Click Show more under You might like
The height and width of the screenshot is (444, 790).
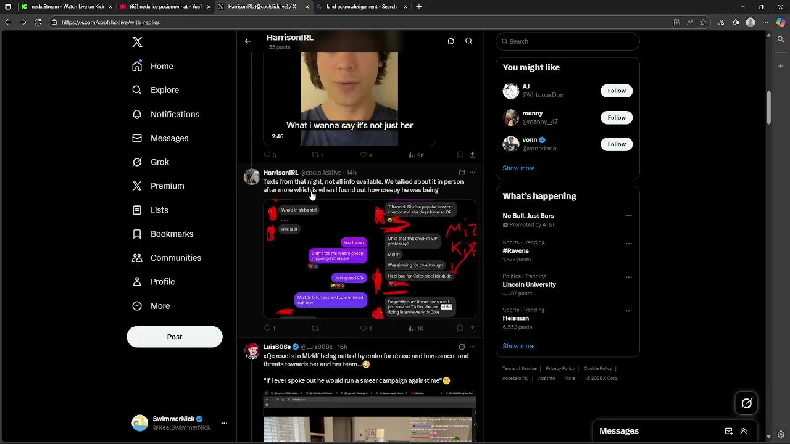tap(518, 168)
